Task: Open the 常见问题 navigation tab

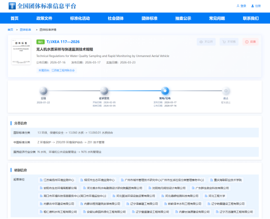Action: pos(217,18)
